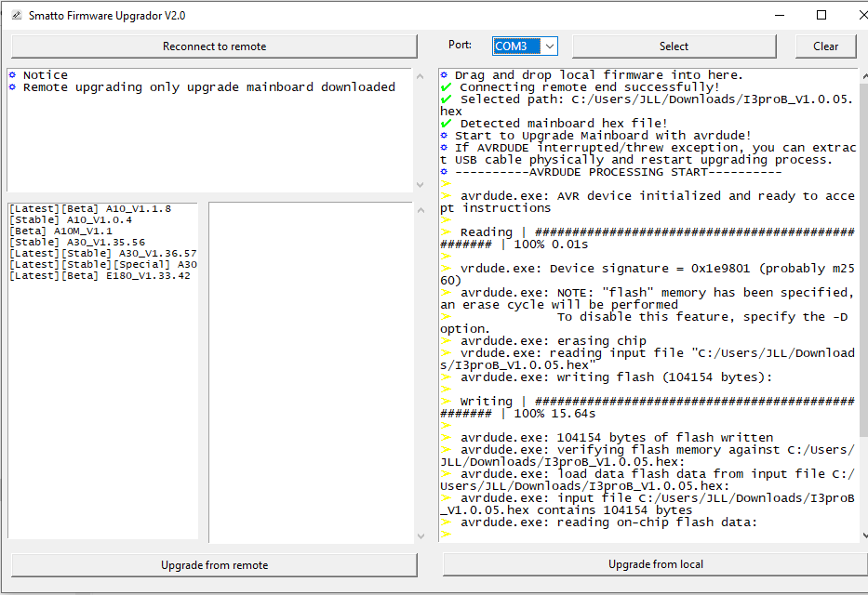Viewport: 868px width, 595px height.
Task: Click the empty firmware details panel
Action: [311, 372]
